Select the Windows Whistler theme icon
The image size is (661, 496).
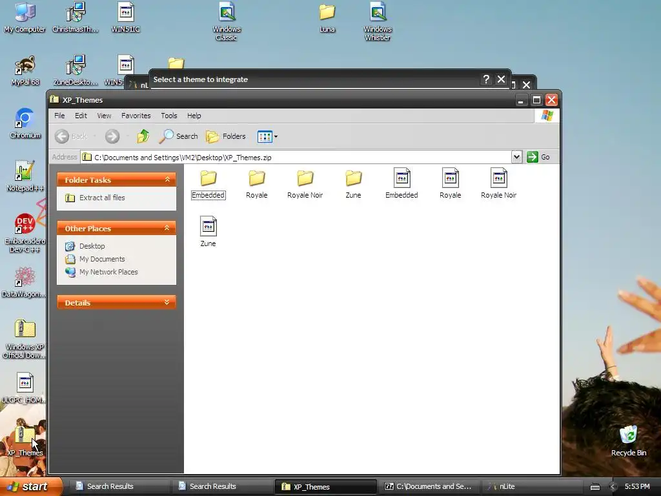tap(378, 21)
